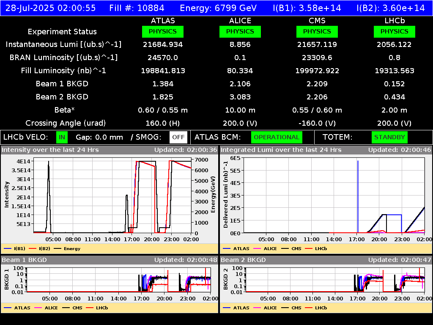
Task: Click the TOTEM STANDBY indicator
Action: 389,137
